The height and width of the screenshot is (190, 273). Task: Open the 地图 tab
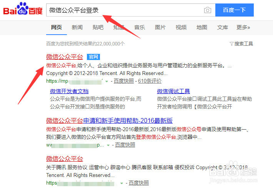(x=201, y=27)
